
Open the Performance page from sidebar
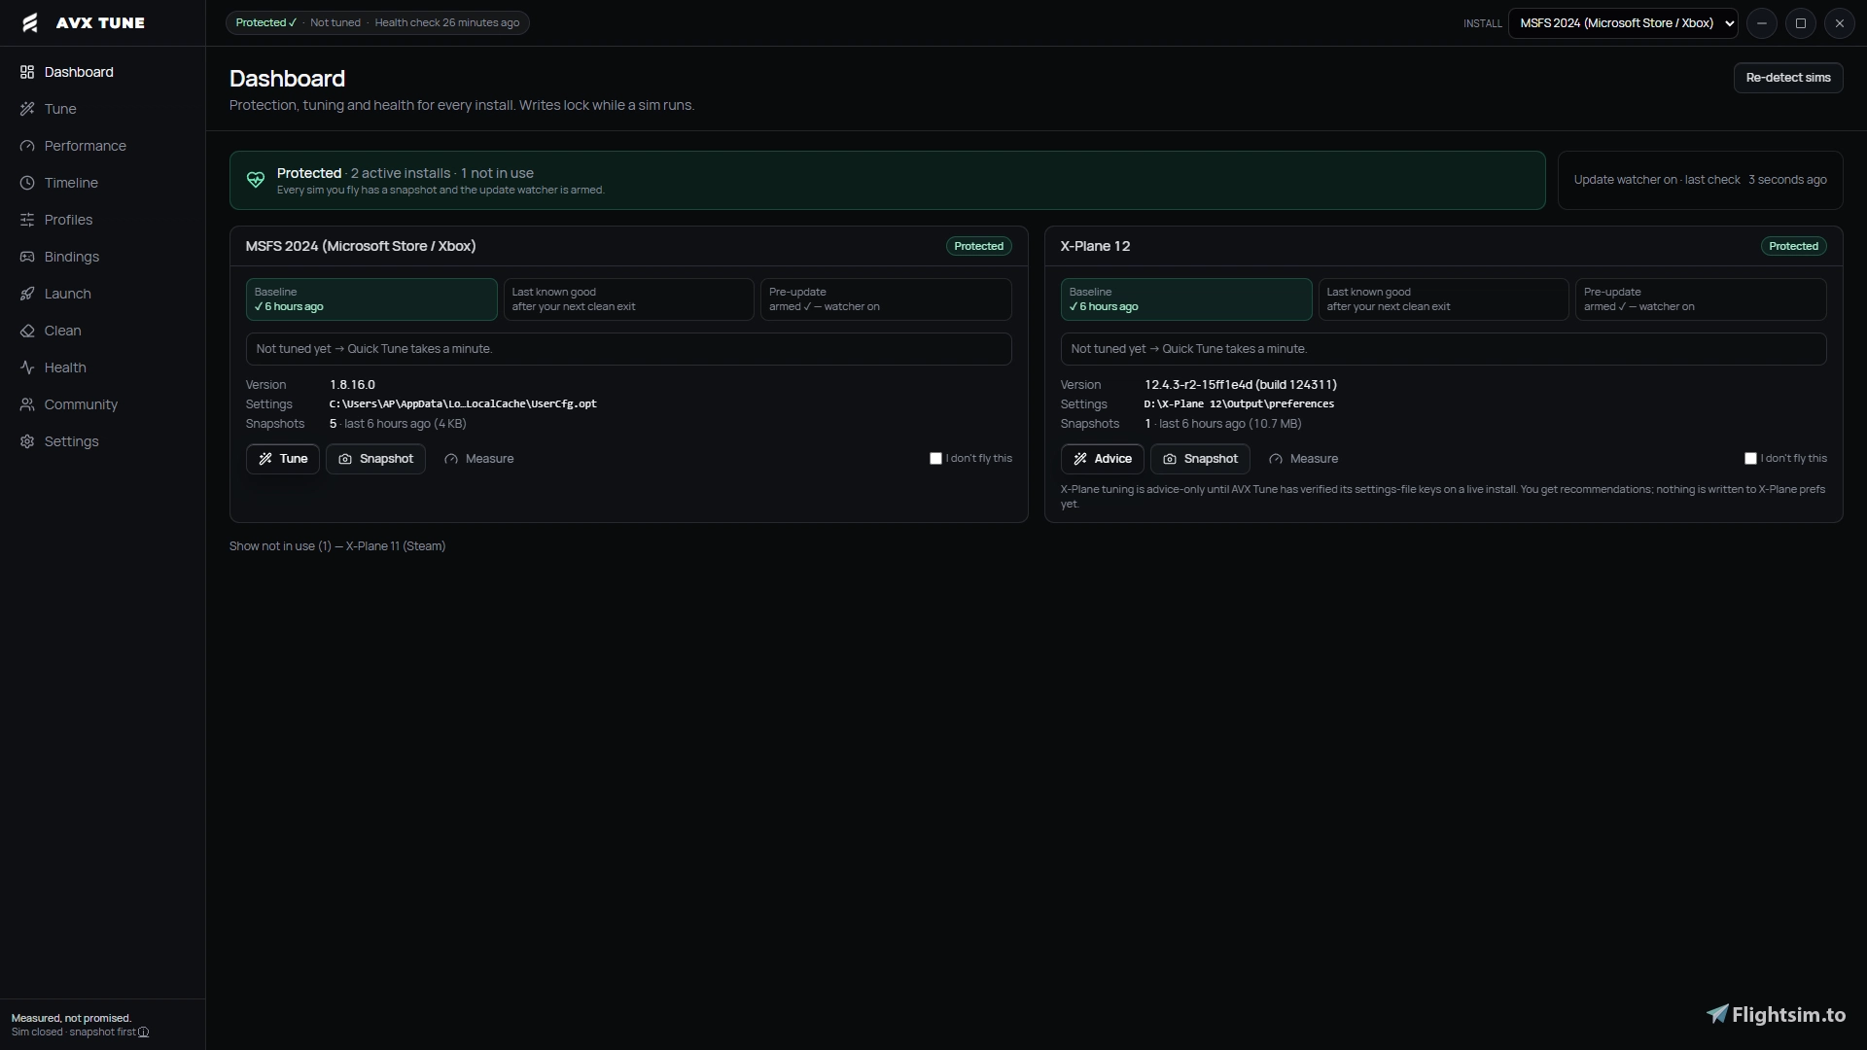pyautogui.click(x=86, y=146)
